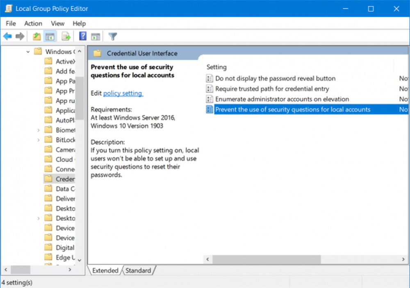Toggle the Show/Hide Console Tree icon
The image size is (410, 288).
coord(50,36)
